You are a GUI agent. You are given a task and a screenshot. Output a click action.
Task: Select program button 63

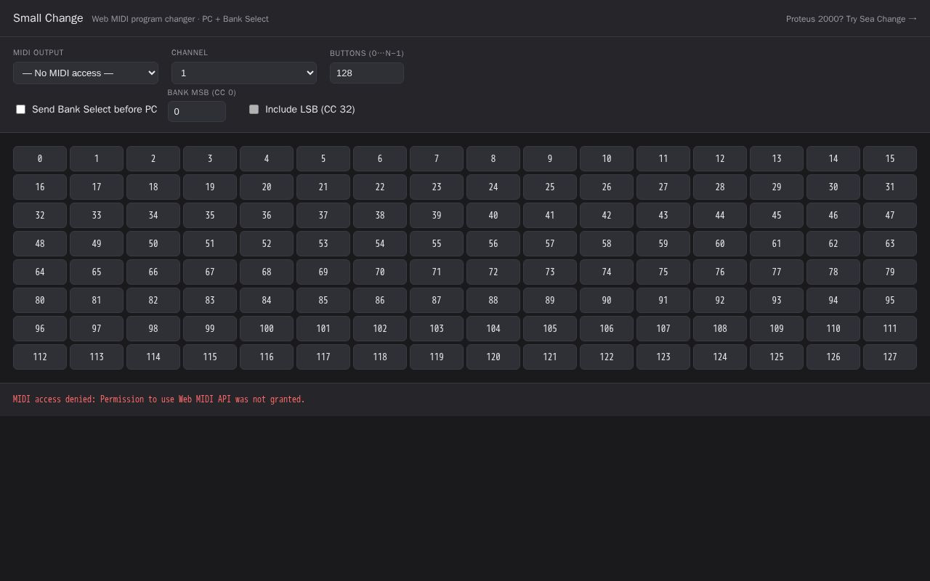(x=890, y=243)
